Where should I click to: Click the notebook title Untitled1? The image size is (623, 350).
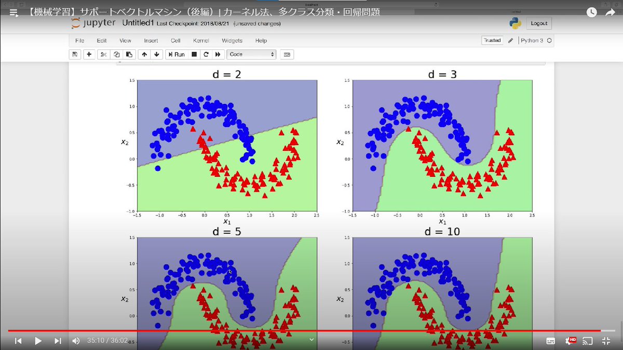point(138,23)
